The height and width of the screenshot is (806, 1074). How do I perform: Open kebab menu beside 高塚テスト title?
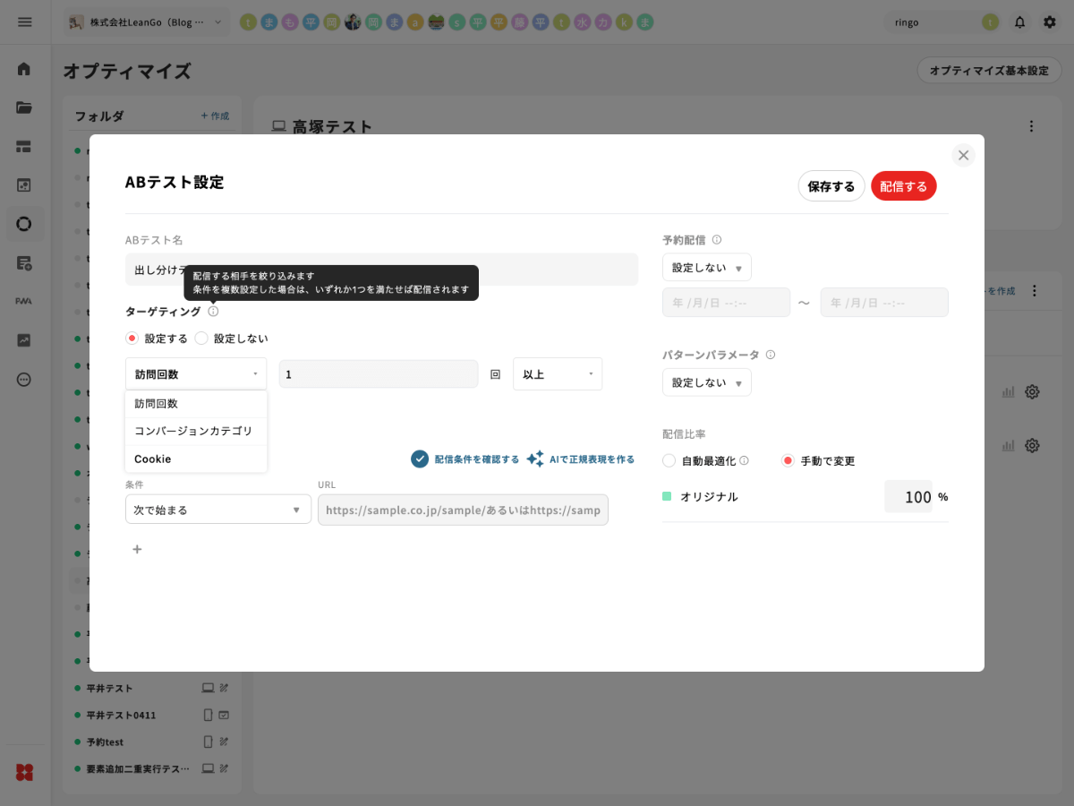tap(1031, 126)
